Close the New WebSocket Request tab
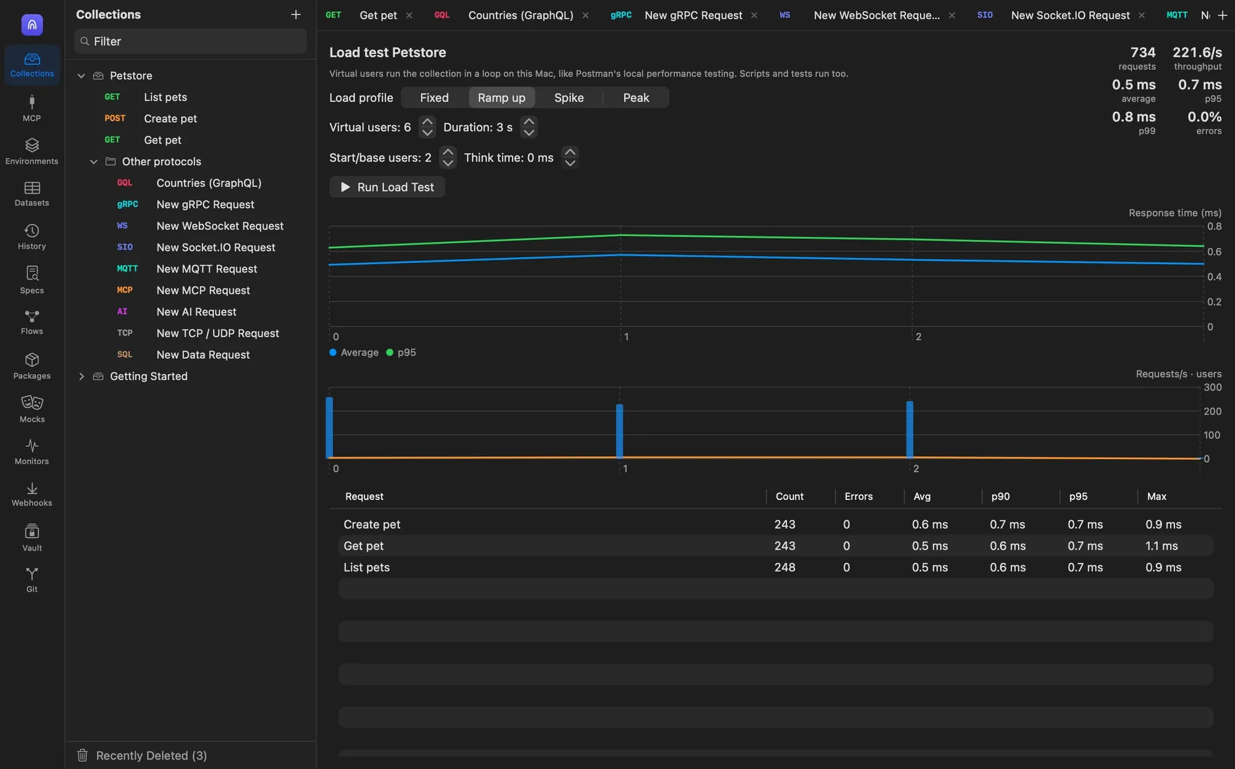The width and height of the screenshot is (1235, 769). 952,15
